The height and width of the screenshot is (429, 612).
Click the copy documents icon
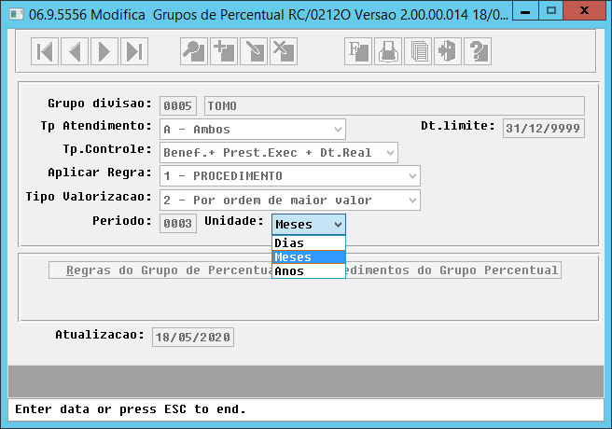coord(418,51)
